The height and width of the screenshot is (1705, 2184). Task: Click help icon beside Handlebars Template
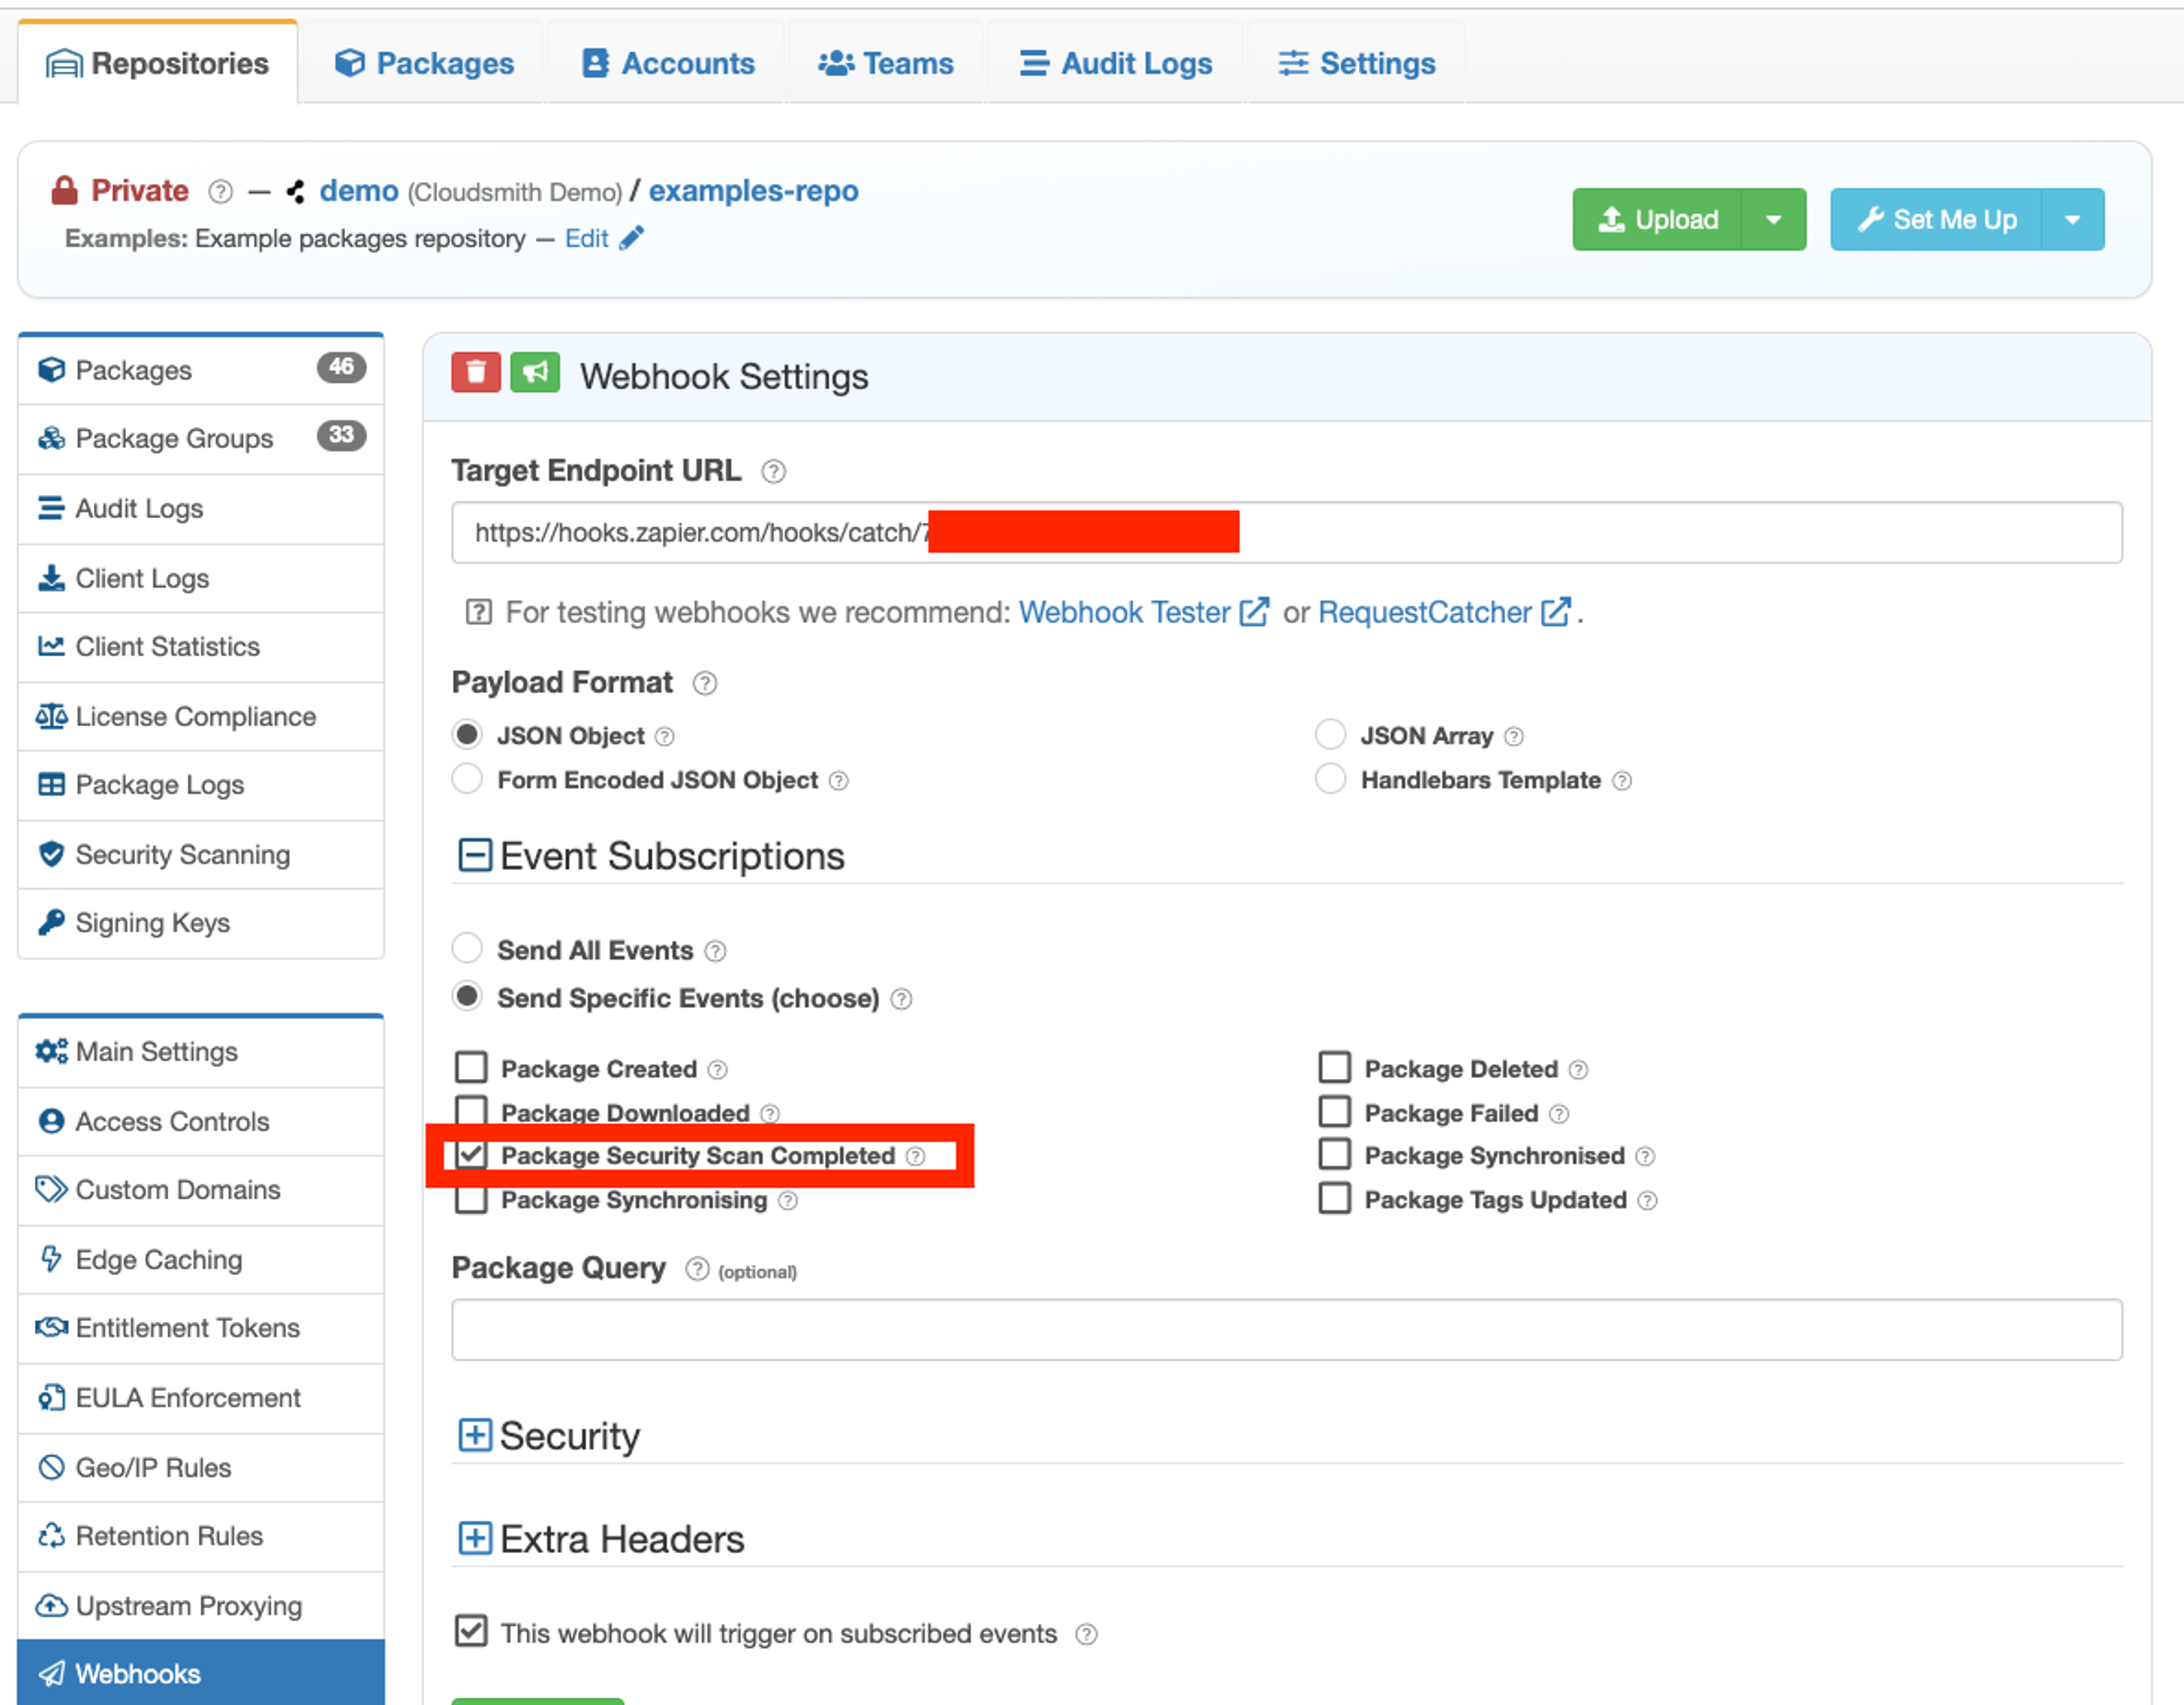1622,781
